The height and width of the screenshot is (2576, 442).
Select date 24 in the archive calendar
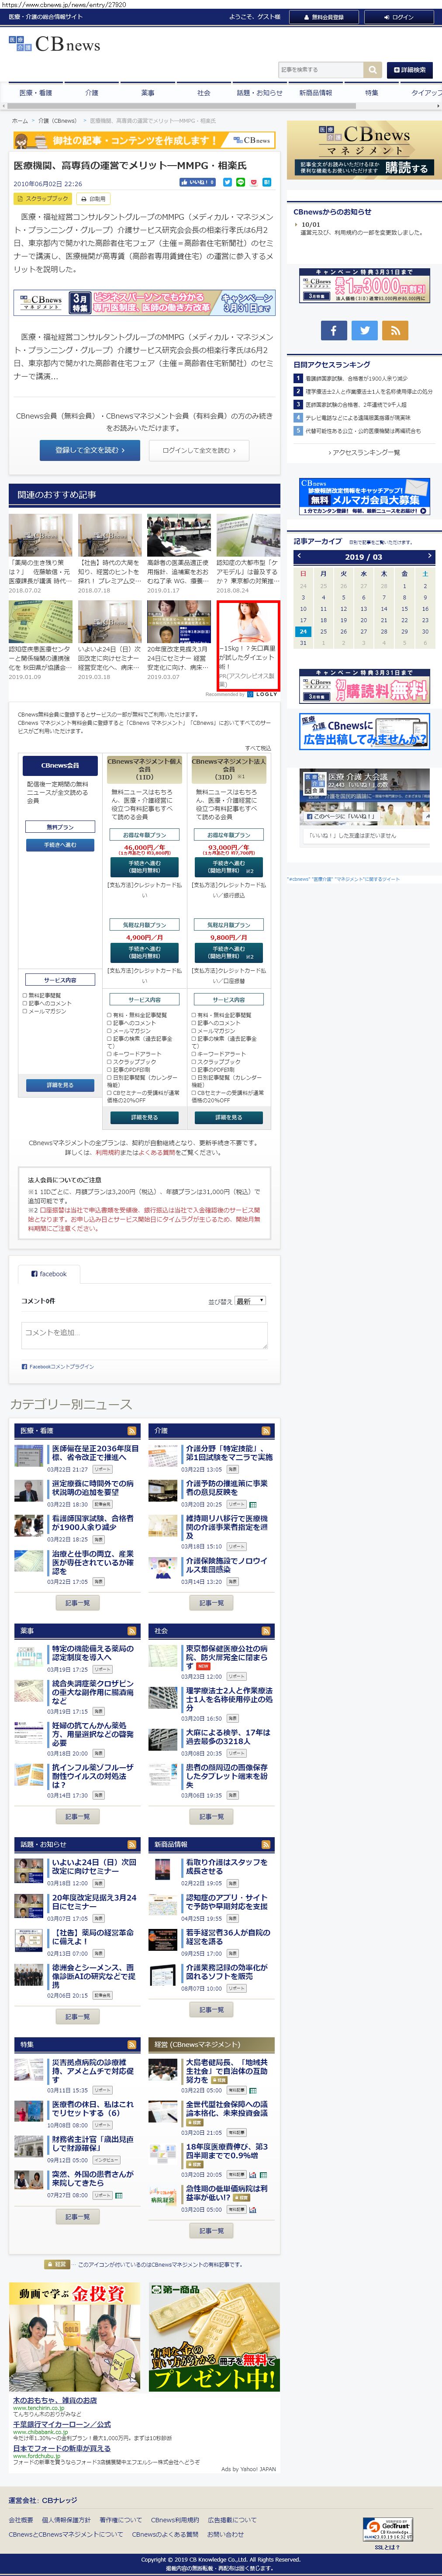click(x=303, y=632)
